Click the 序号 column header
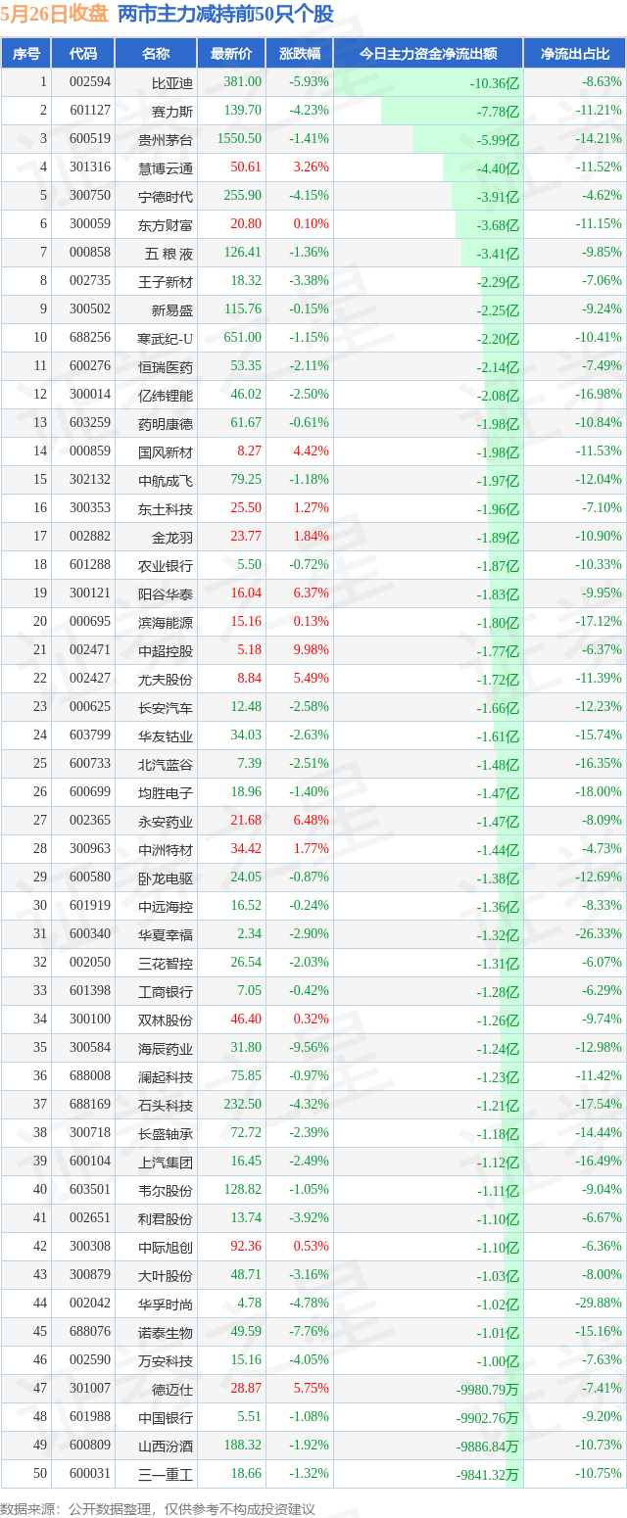The height and width of the screenshot is (1518, 627). tap(26, 54)
